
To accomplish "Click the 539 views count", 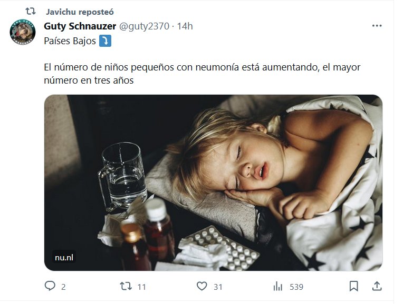I will coord(296,287).
